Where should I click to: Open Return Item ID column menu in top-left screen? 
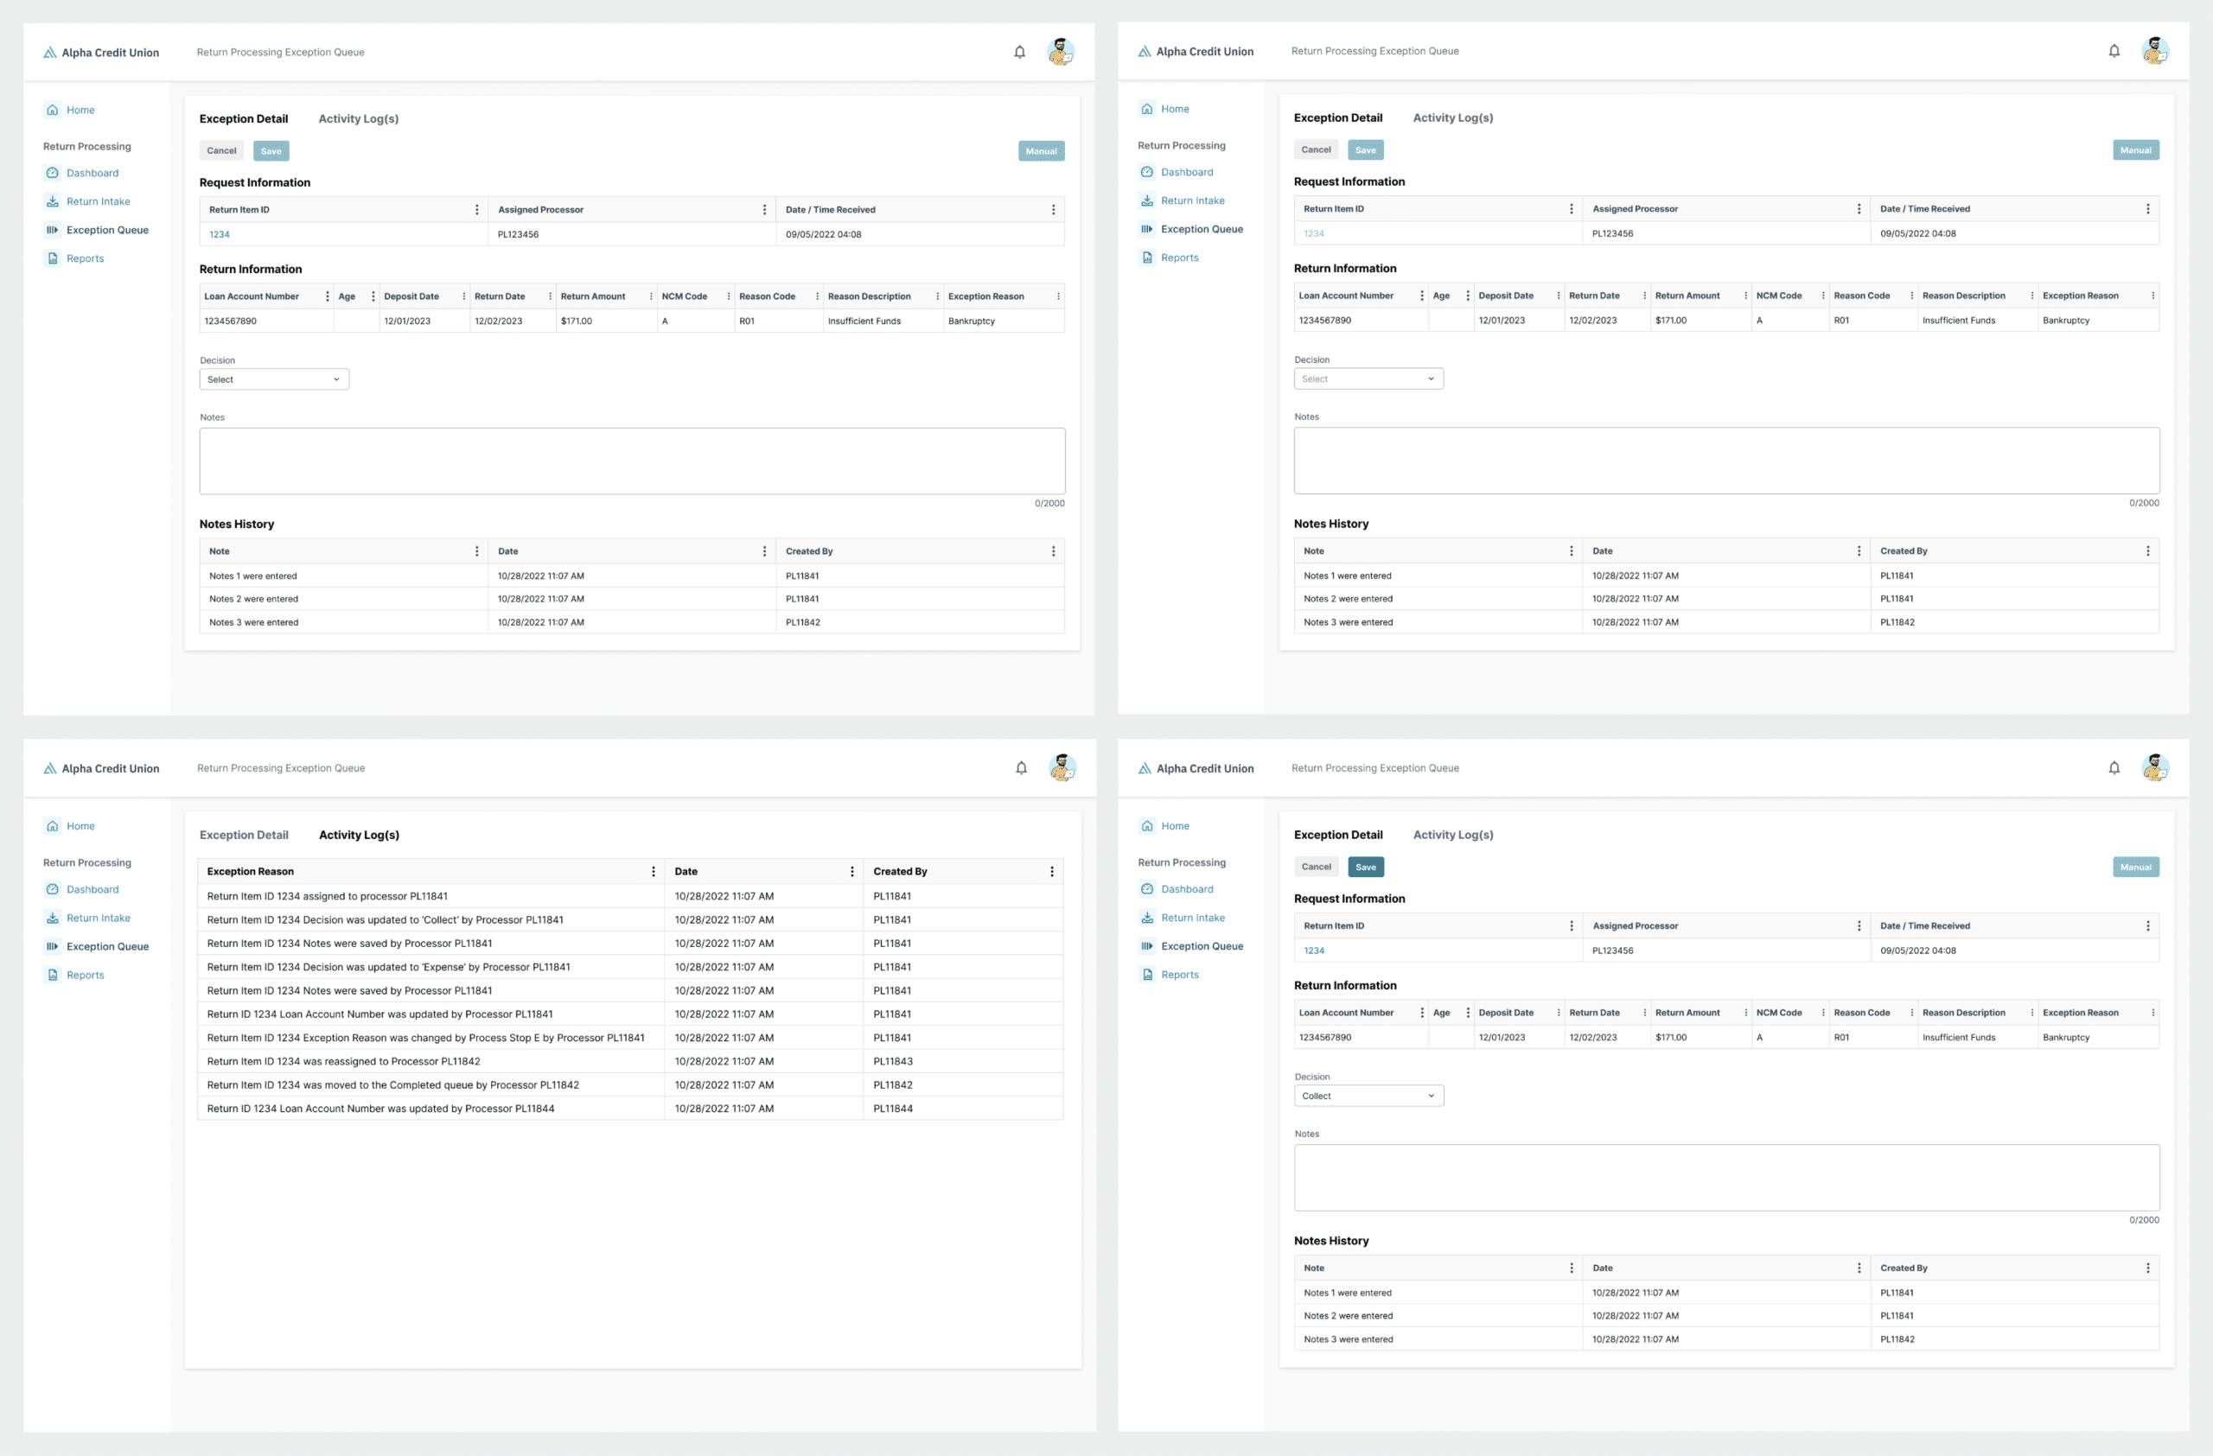point(477,210)
